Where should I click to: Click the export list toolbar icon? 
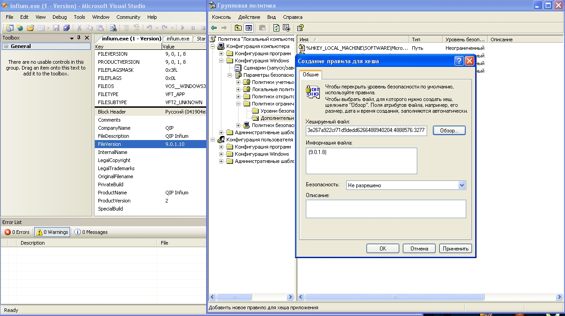pyautogui.click(x=287, y=28)
